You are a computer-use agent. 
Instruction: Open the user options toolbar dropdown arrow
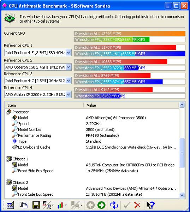pos(53,205)
